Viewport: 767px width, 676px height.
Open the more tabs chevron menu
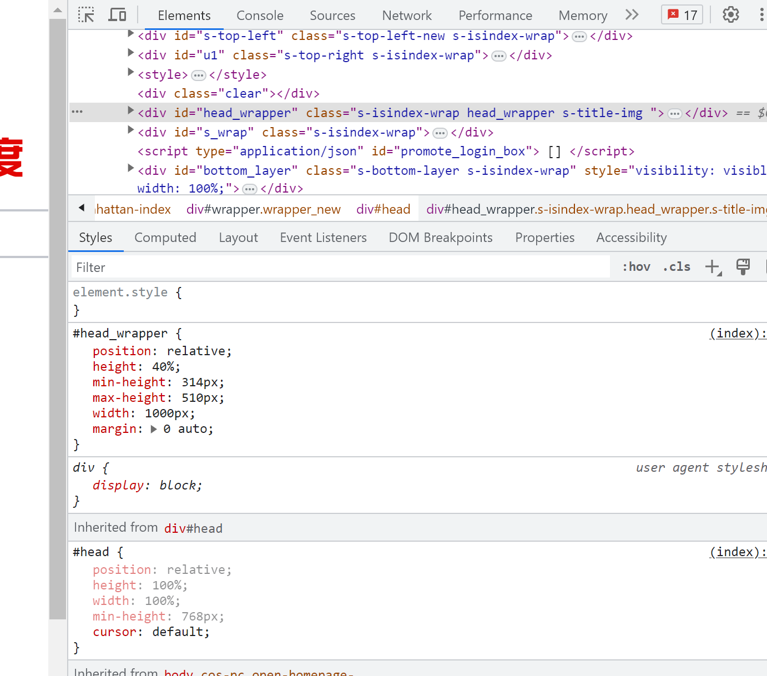tap(632, 15)
